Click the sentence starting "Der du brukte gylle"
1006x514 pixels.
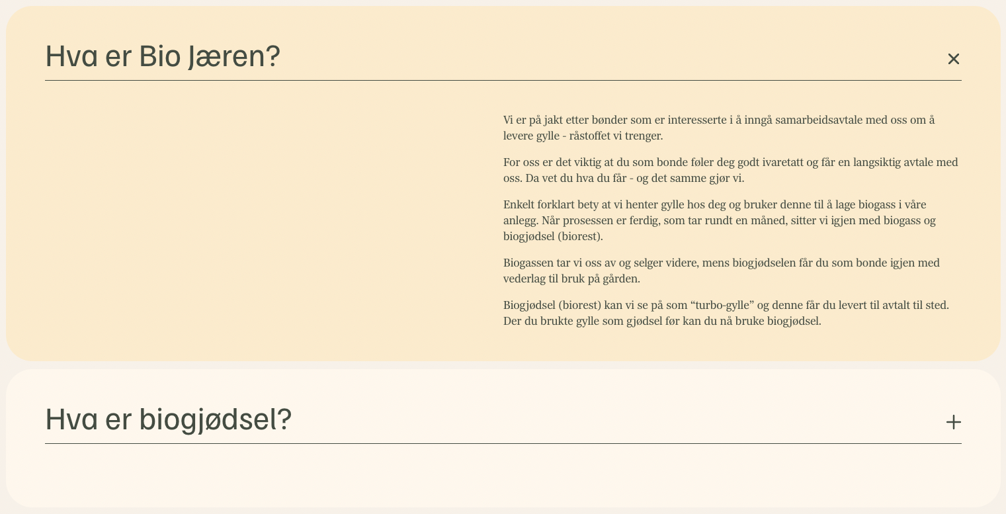click(661, 321)
